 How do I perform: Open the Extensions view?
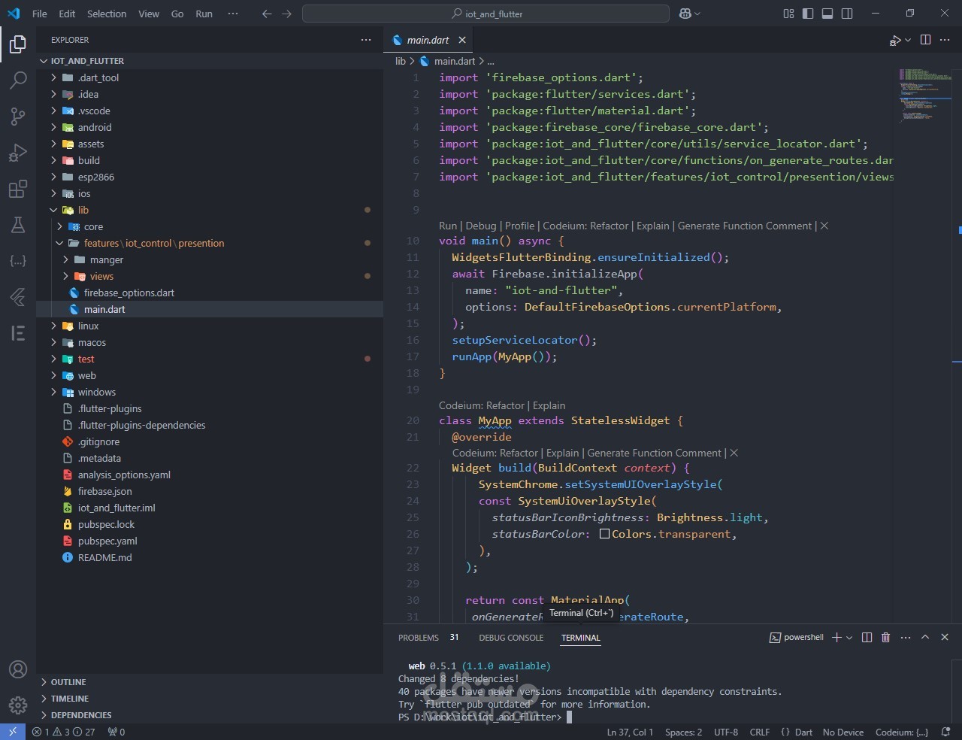tap(18, 189)
